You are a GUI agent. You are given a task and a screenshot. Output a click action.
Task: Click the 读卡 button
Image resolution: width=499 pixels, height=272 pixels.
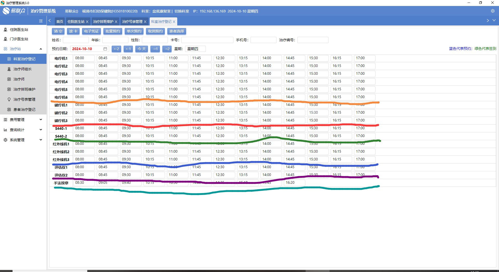click(73, 31)
